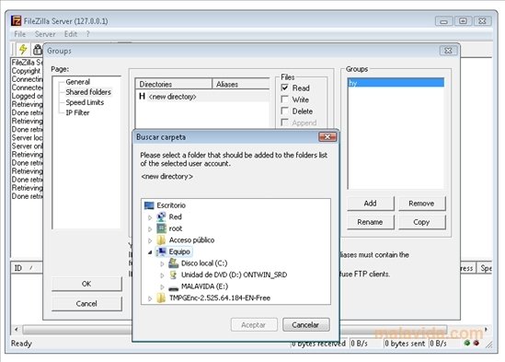This screenshot has height=362, width=505.
Task: Expand the Red tree node
Action: point(150,217)
